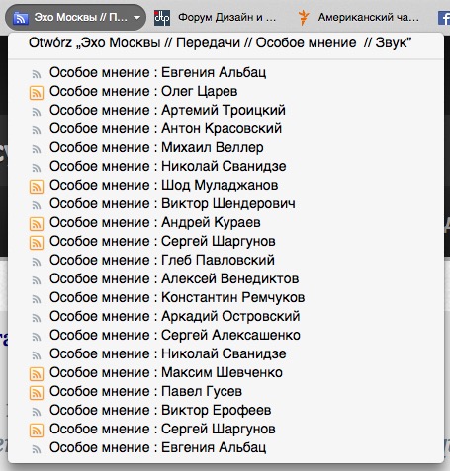Click the orange RSS icon beside Олег Царев
This screenshot has height=471, width=450.
37,93
